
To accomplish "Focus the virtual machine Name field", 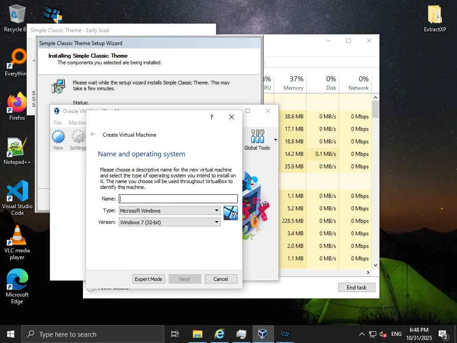I will pos(178,199).
